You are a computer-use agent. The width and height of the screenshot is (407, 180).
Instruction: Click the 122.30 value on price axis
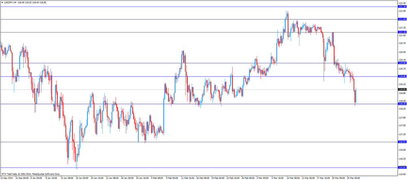[402, 3]
